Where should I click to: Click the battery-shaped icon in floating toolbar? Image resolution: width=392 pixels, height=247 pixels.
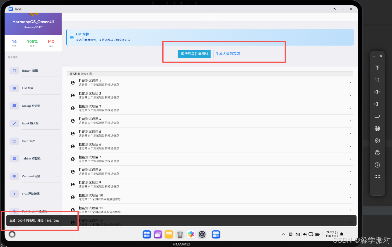pos(377,116)
